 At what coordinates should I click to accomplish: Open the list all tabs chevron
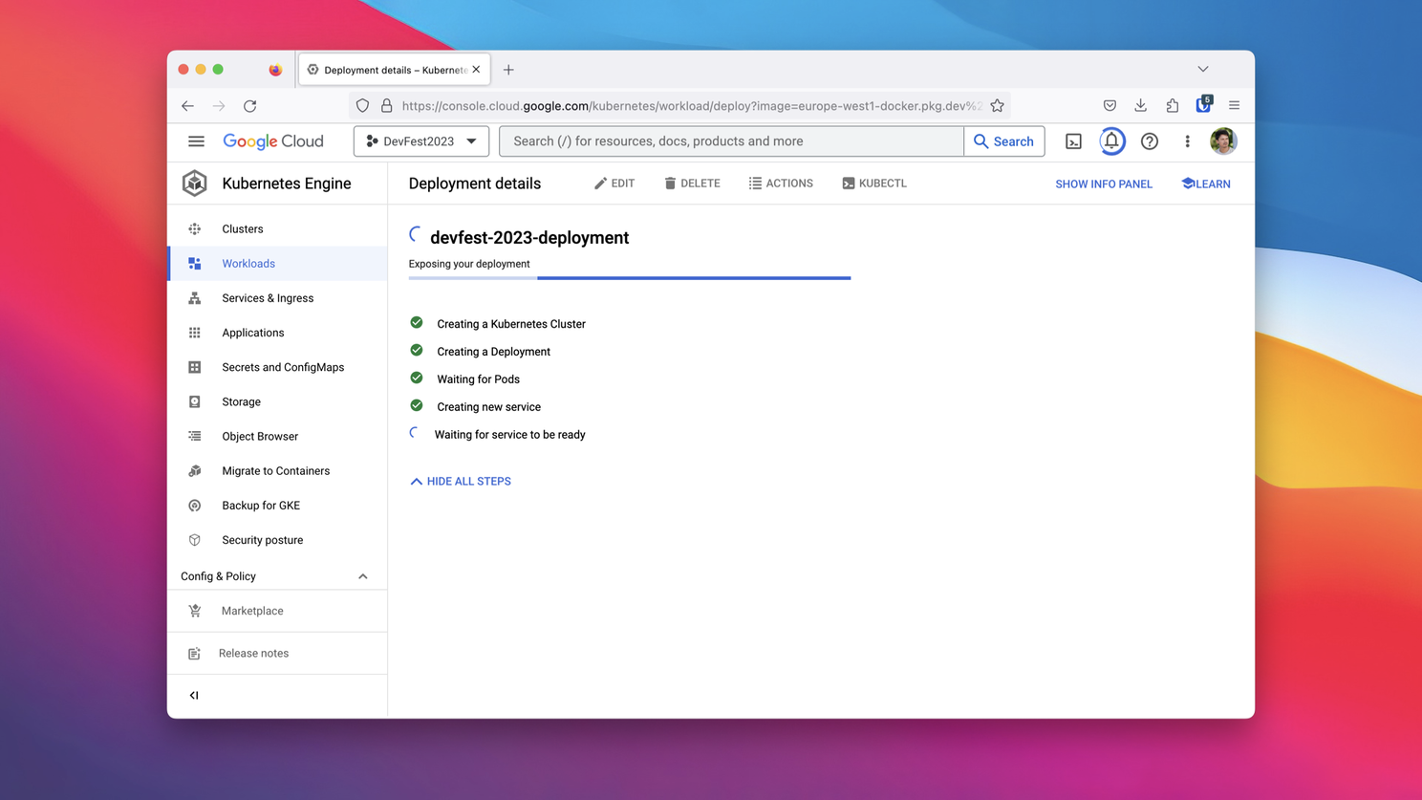tap(1203, 70)
